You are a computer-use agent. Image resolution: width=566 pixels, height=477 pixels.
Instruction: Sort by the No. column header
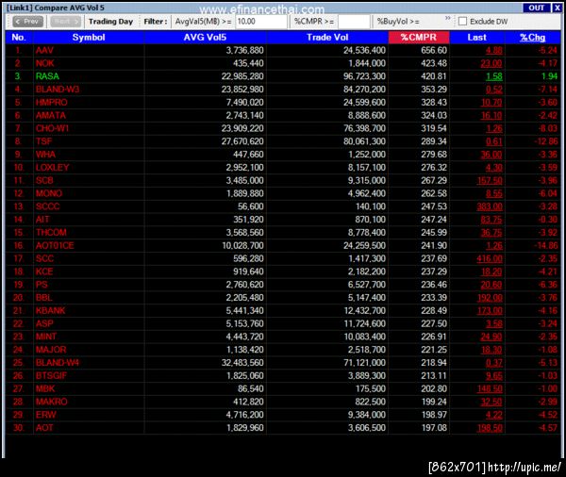[x=19, y=38]
